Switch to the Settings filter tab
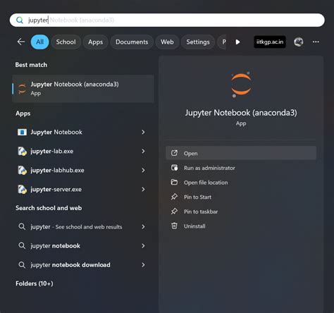Screen dimensions: 334x313 pos(198,42)
